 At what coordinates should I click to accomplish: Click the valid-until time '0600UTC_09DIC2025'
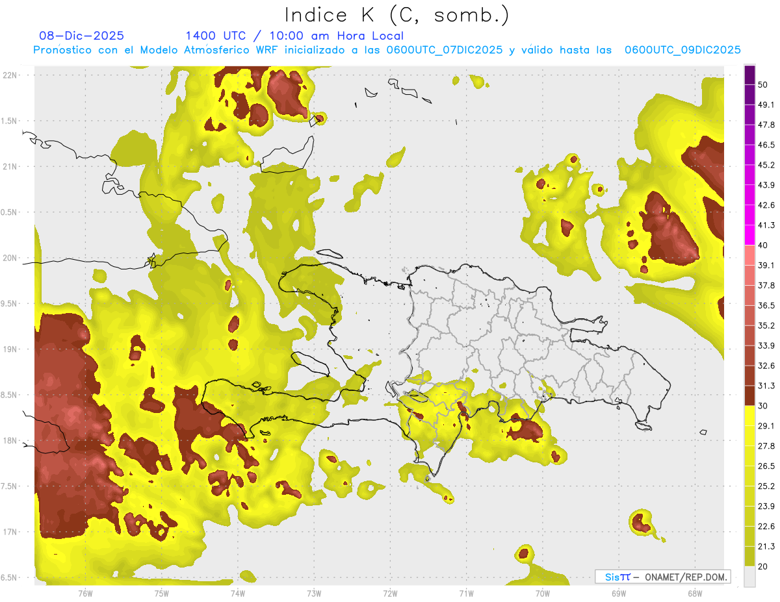(x=682, y=50)
